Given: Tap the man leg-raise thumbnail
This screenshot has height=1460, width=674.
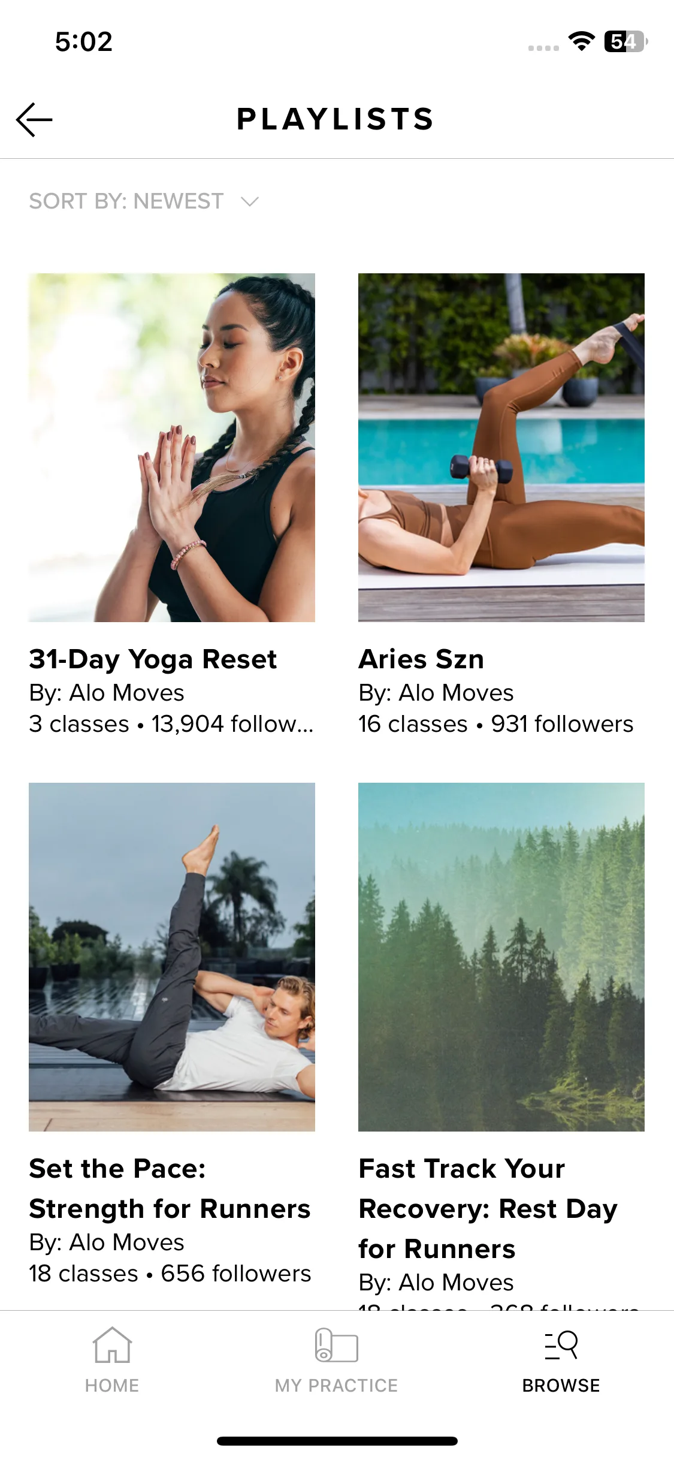Looking at the screenshot, I should pos(172,957).
